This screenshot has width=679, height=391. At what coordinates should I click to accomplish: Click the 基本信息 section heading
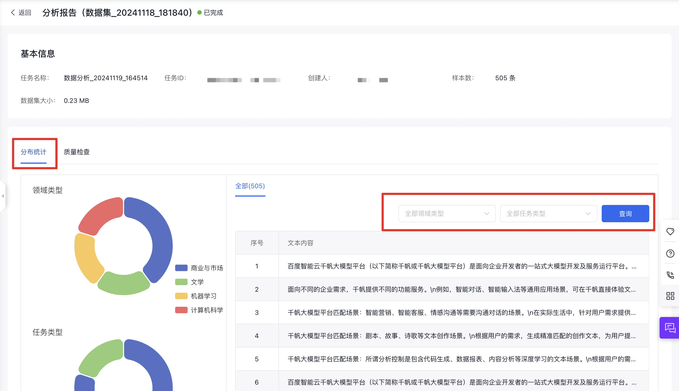[38, 53]
